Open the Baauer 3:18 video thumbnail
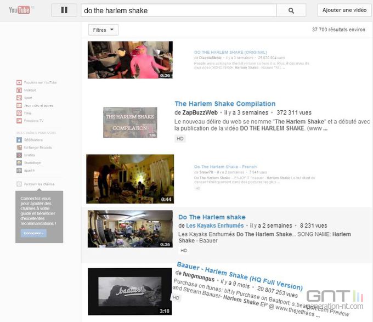The width and height of the screenshot is (373, 322). [130, 292]
